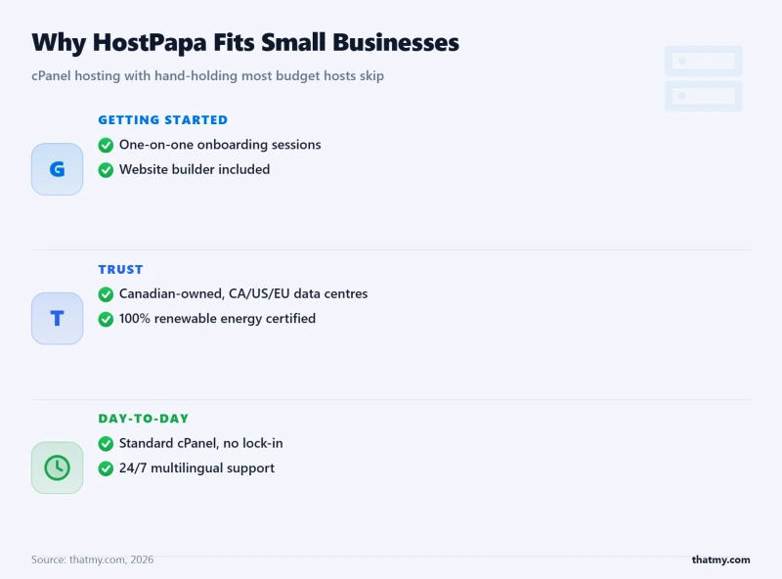Click the Source: thatmy.com, 2026 footer text
This screenshot has width=782, height=579.
[92, 559]
